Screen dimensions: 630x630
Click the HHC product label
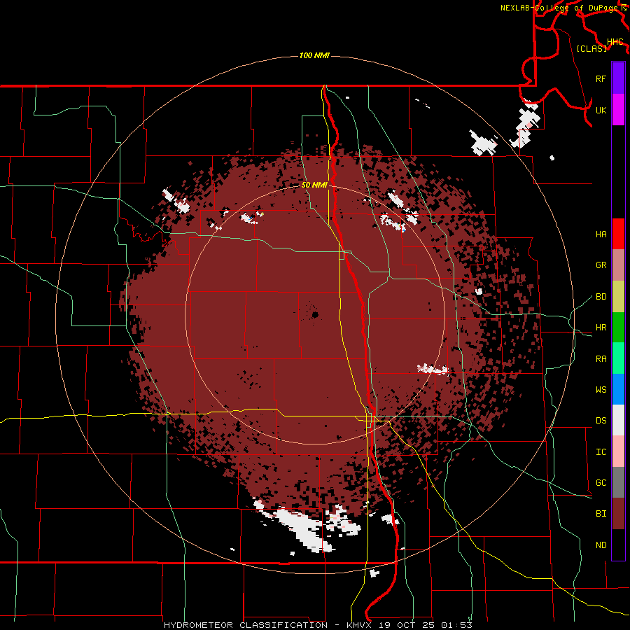pos(615,42)
